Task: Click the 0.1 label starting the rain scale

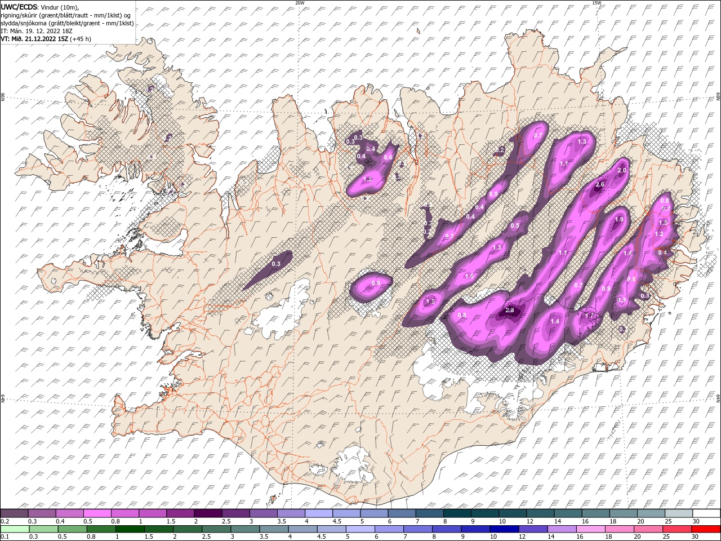Action: pos(4,537)
